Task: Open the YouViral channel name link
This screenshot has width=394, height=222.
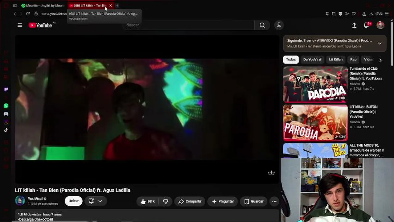Action: pyautogui.click(x=35, y=199)
